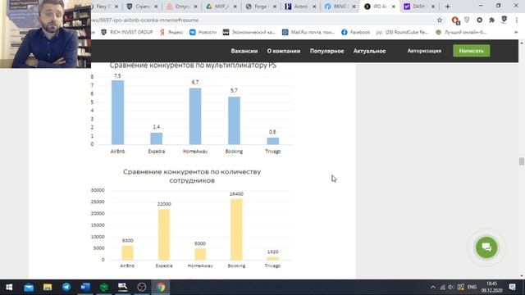Close the DASH tab
Image resolution: width=525 pixels, height=295 pixels.
pyautogui.click(x=433, y=7)
